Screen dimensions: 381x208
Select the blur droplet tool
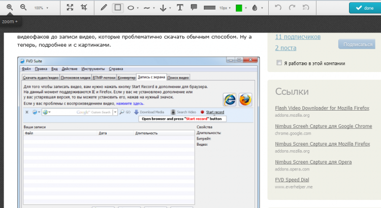tap(255, 8)
